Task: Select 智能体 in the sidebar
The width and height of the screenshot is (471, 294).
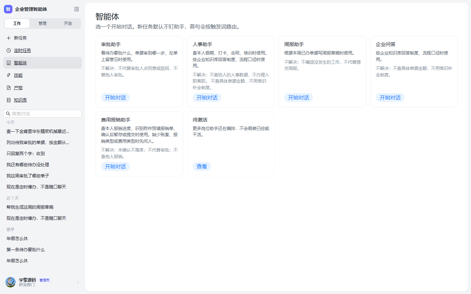Action: pos(43,63)
